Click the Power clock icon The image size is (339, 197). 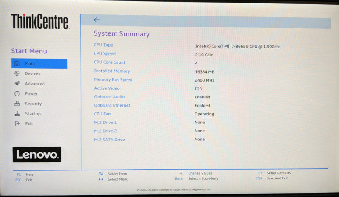pos(17,94)
